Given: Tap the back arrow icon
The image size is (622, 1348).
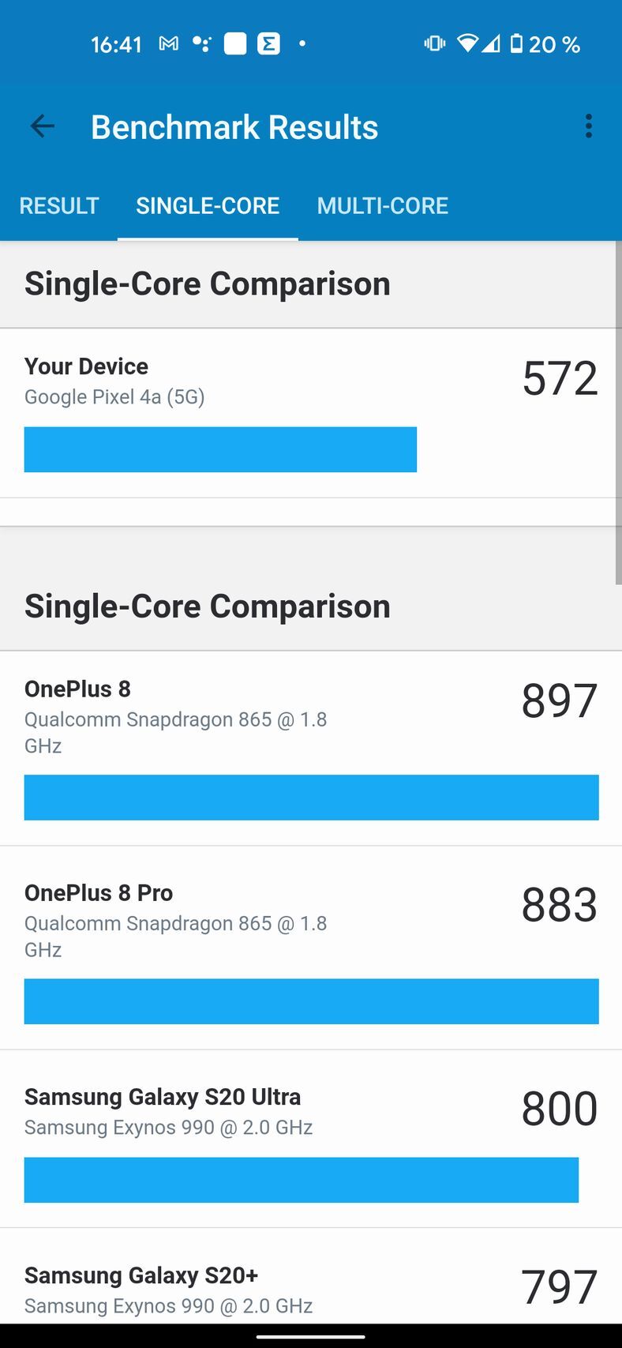Looking at the screenshot, I should tap(43, 126).
